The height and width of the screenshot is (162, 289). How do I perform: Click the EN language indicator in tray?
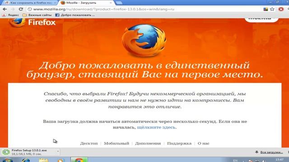coord(235,161)
